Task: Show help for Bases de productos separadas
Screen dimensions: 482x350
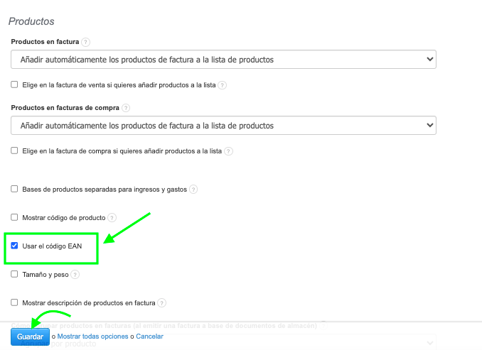Action: tap(193, 190)
